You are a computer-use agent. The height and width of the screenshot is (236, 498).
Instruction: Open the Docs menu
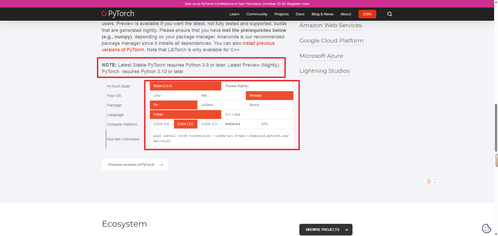pyautogui.click(x=300, y=14)
